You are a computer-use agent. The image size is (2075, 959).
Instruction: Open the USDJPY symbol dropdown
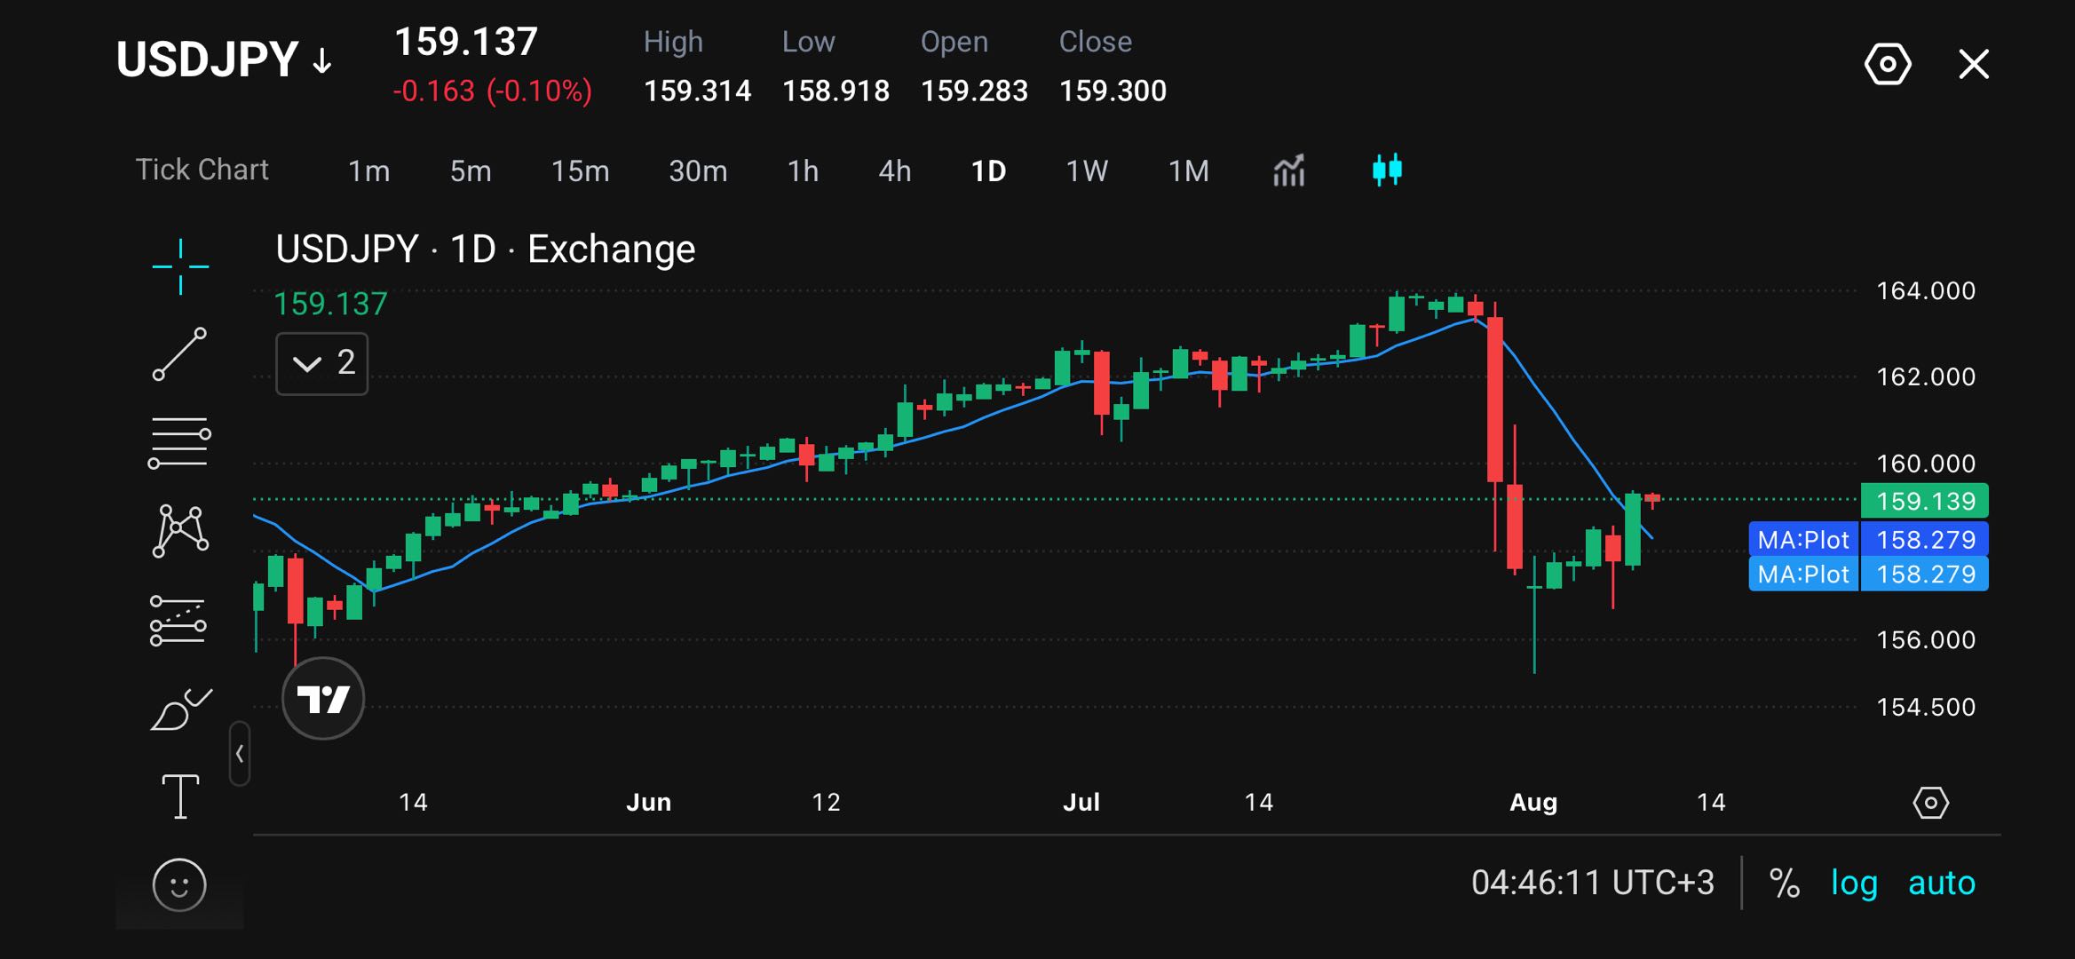[x=225, y=60]
